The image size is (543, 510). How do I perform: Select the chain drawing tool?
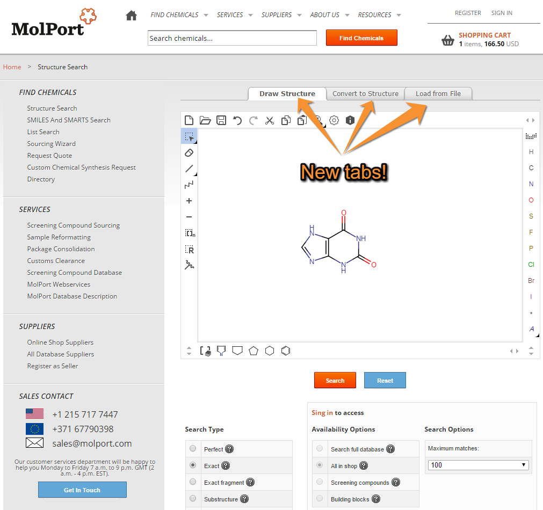coord(189,185)
